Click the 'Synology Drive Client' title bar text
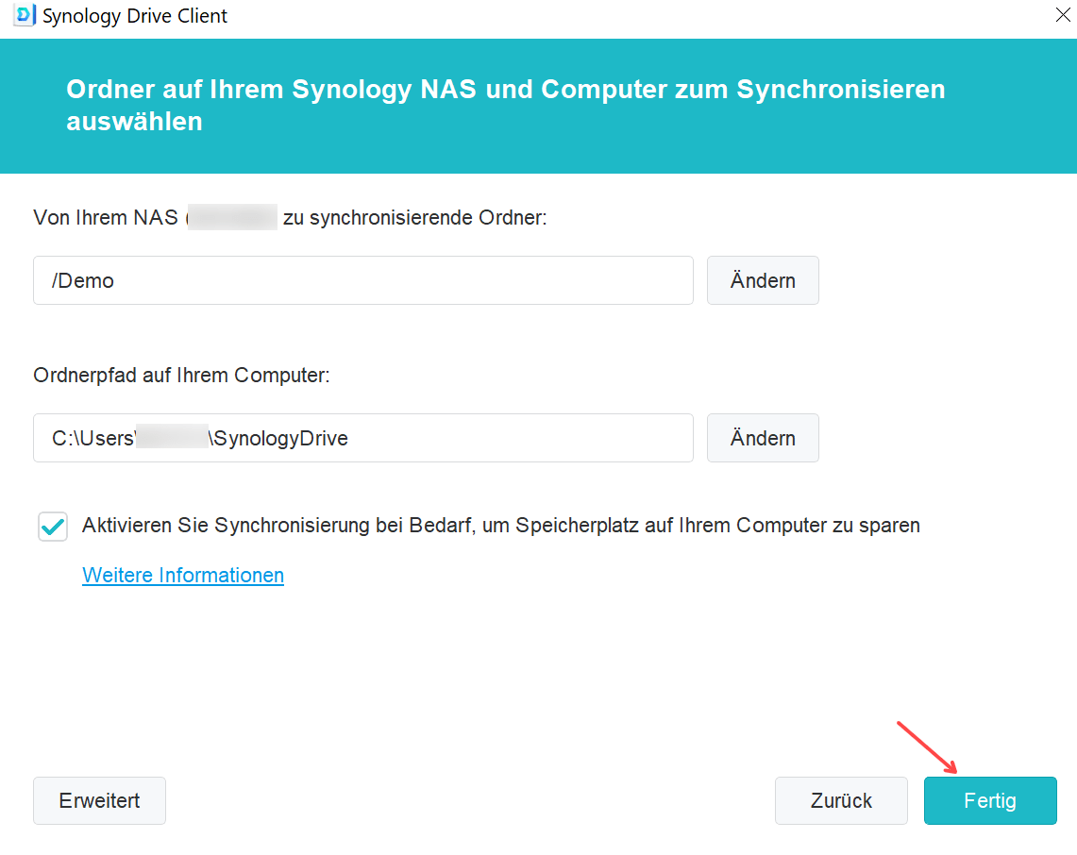1077x855 pixels. coord(135,16)
